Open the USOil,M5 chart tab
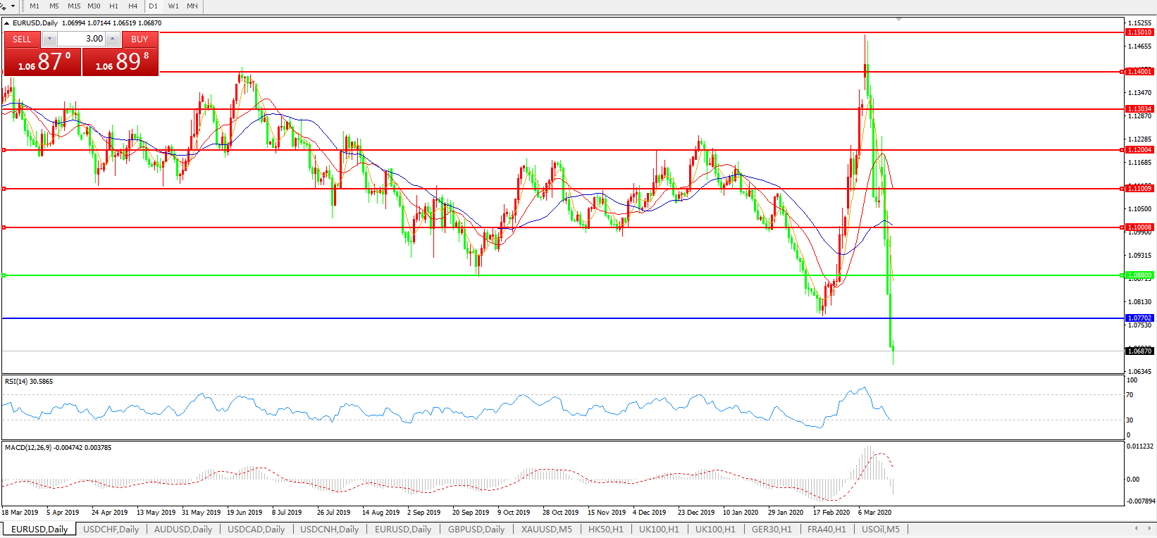1157x538 pixels. tap(880, 529)
